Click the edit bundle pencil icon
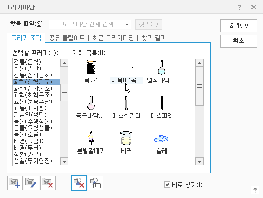 click(x=31, y=183)
